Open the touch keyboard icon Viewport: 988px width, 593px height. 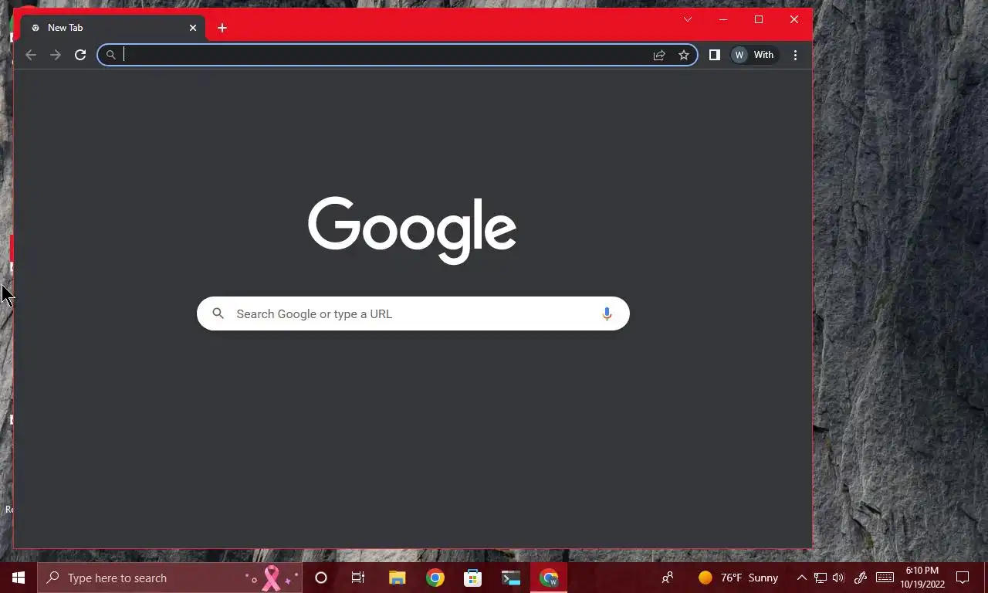click(x=885, y=578)
